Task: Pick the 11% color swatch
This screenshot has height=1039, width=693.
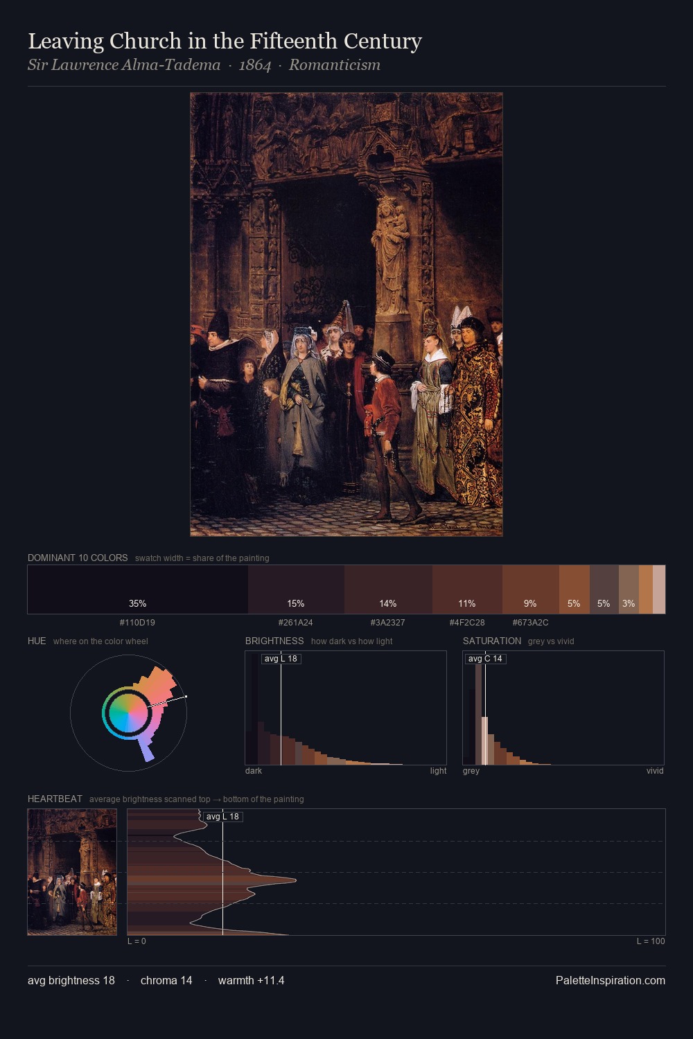Action: [467, 589]
